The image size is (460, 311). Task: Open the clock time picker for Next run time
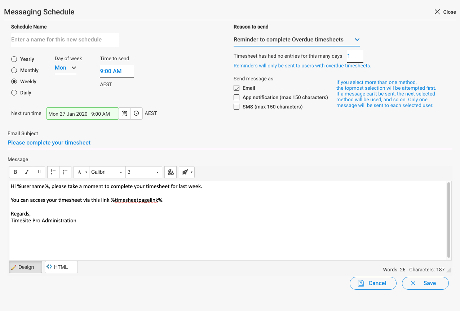coord(136,114)
